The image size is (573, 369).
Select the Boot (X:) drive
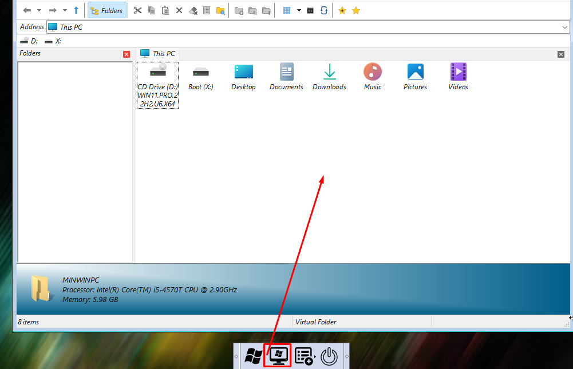200,77
